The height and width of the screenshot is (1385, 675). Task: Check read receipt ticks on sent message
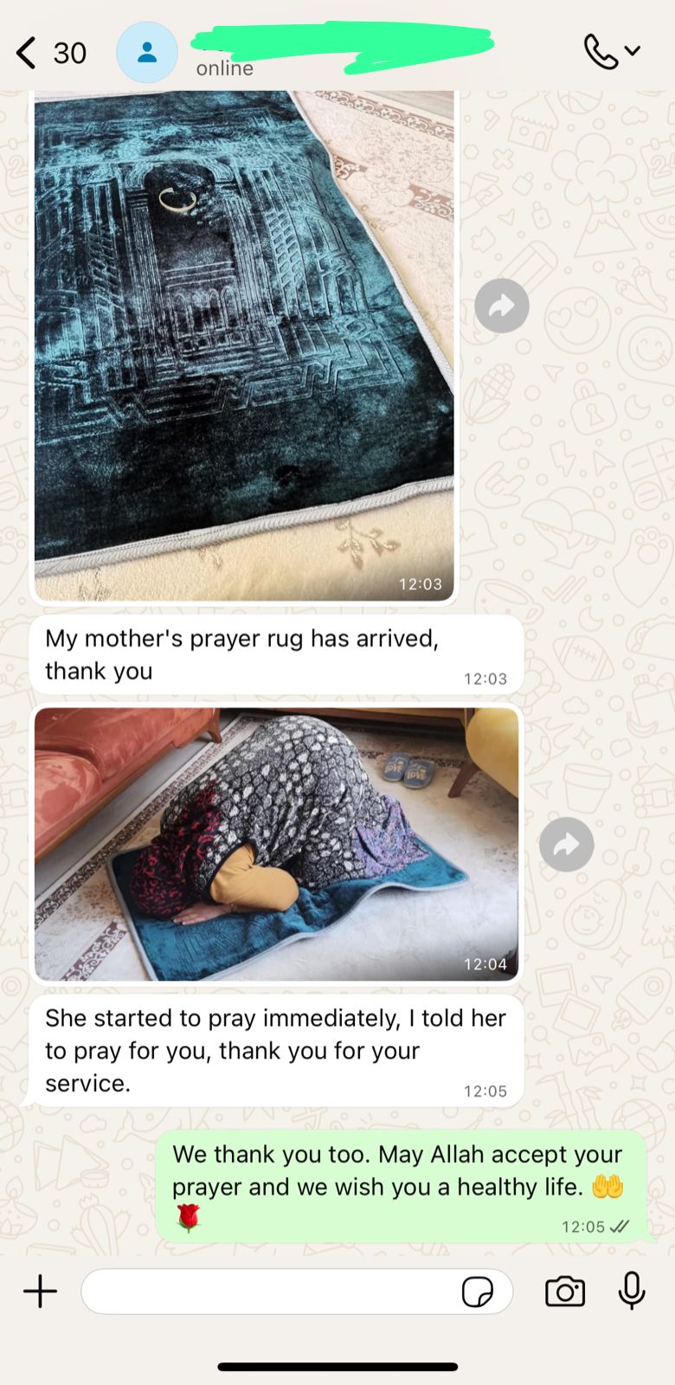coord(620,1227)
